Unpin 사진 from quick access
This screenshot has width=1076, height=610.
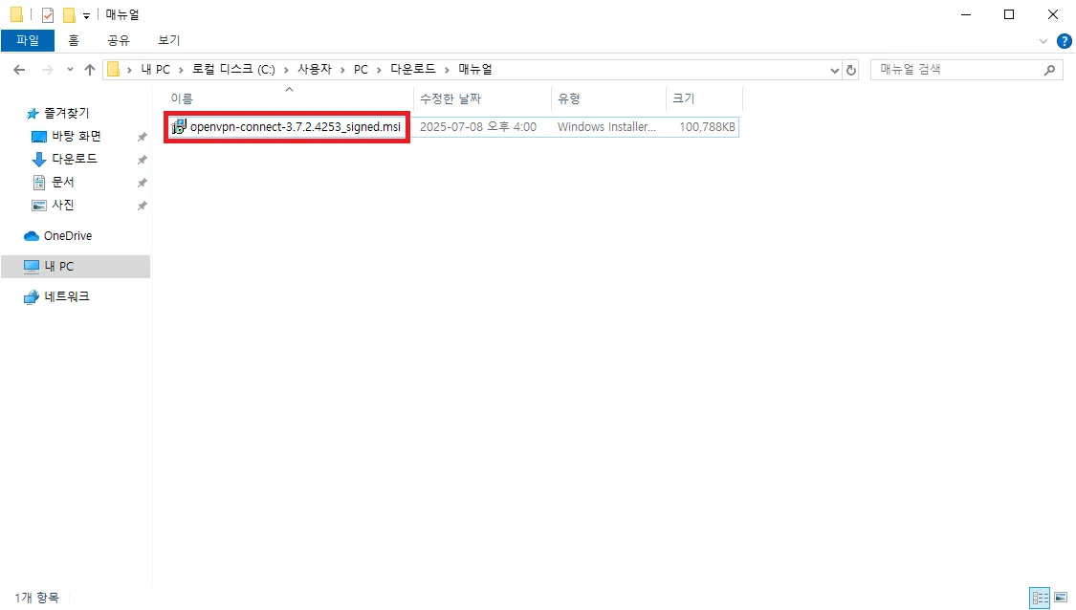[142, 205]
